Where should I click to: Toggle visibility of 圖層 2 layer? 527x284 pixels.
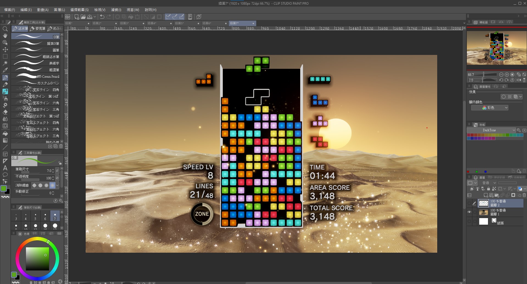pyautogui.click(x=469, y=203)
